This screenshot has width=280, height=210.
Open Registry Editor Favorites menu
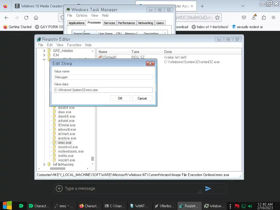pos(74,45)
